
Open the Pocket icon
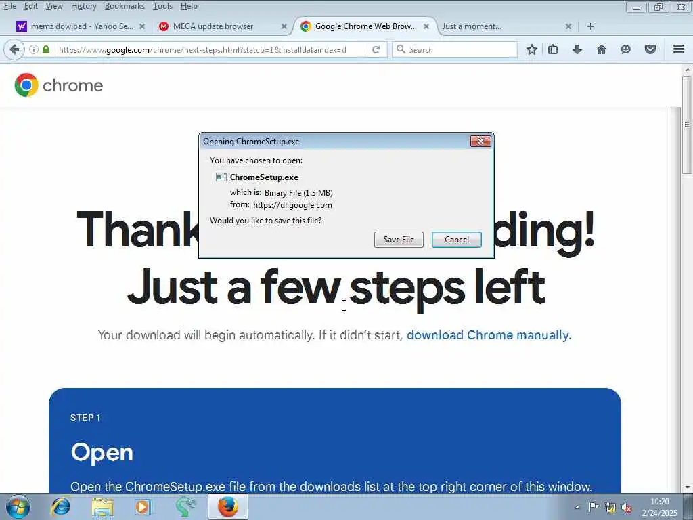(x=650, y=49)
